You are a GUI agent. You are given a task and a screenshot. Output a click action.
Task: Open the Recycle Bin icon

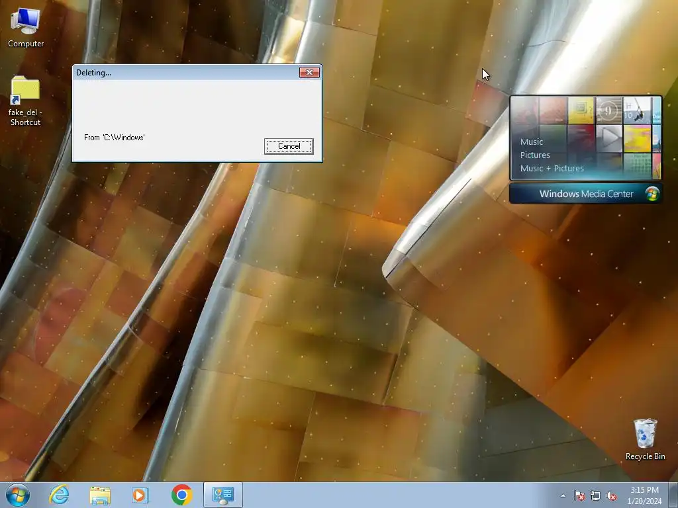(645, 439)
